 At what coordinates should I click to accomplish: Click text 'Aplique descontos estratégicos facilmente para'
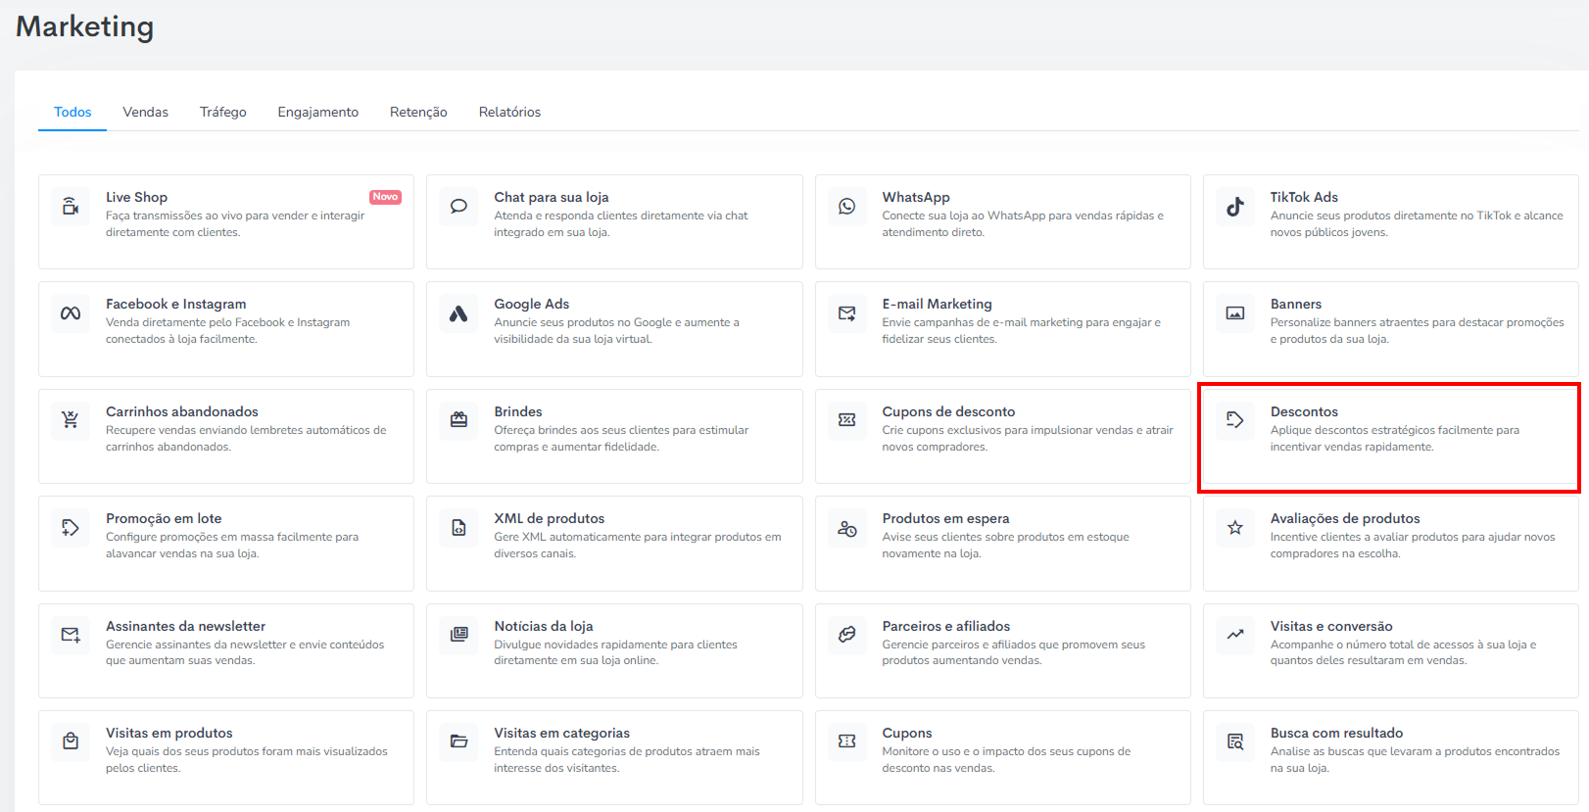click(x=1395, y=430)
